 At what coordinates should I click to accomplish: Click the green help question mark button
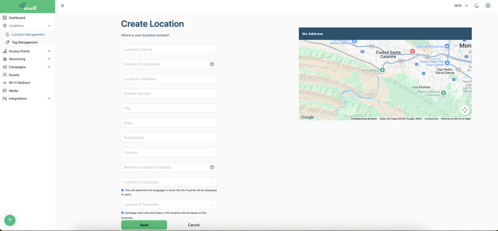tap(10, 220)
